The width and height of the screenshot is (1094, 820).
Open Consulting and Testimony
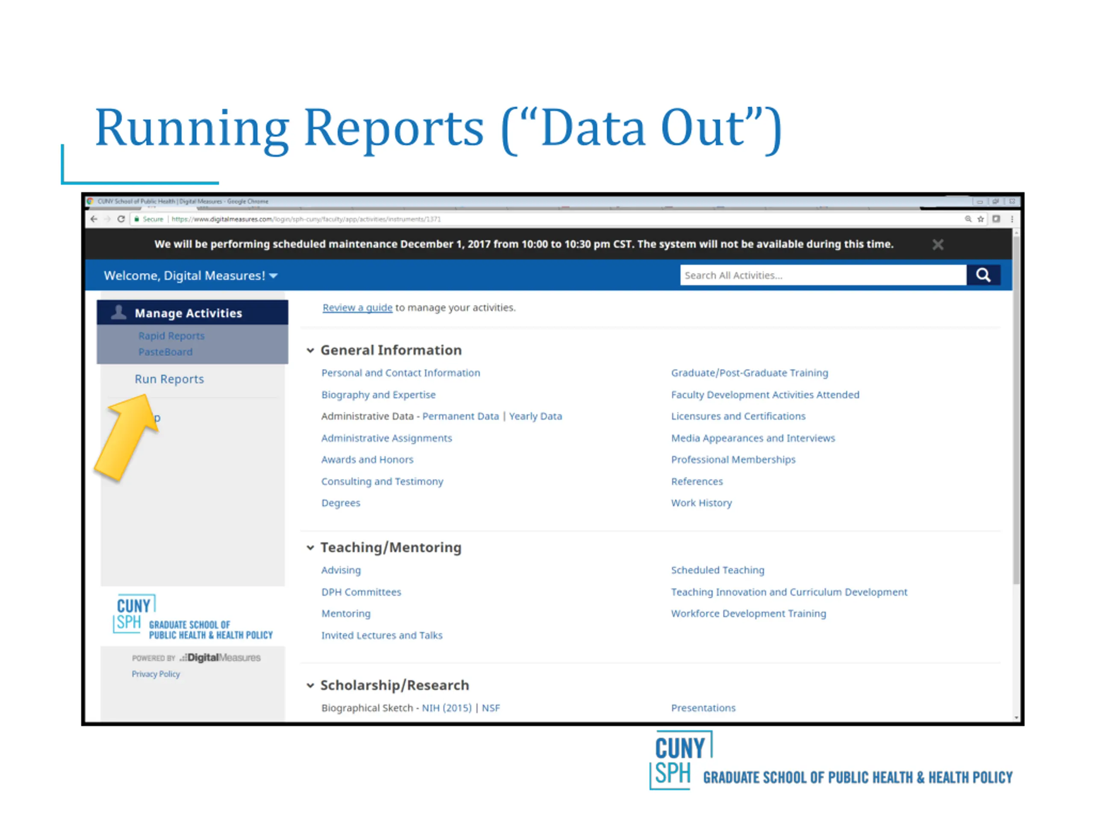point(382,481)
